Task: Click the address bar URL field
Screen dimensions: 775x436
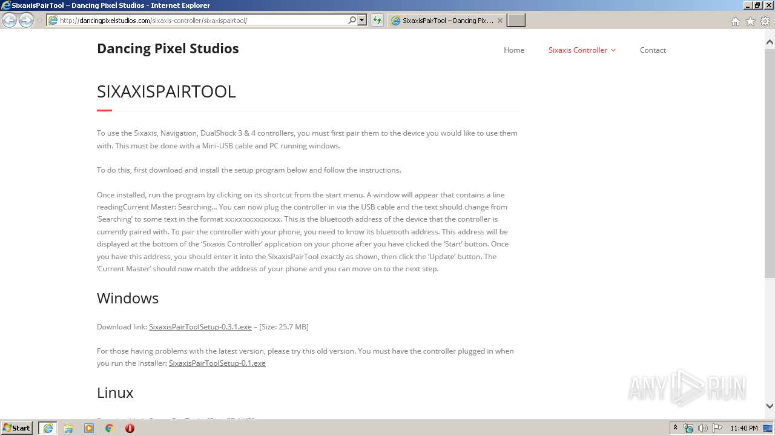Action: [x=200, y=21]
